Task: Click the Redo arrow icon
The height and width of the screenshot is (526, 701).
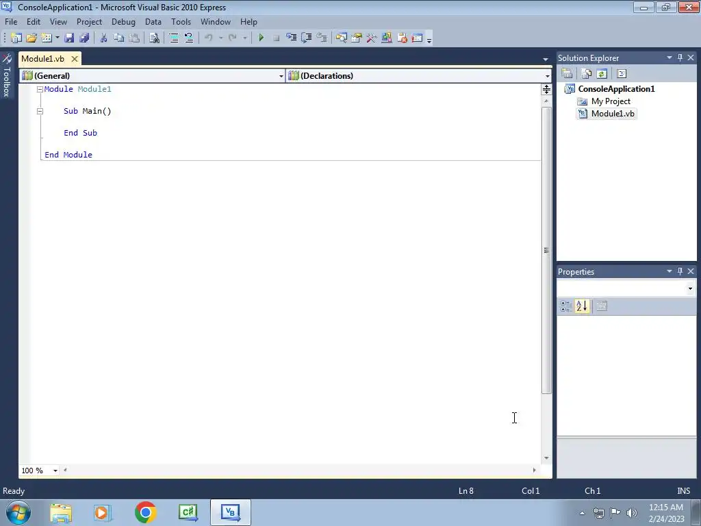Action: [233, 38]
